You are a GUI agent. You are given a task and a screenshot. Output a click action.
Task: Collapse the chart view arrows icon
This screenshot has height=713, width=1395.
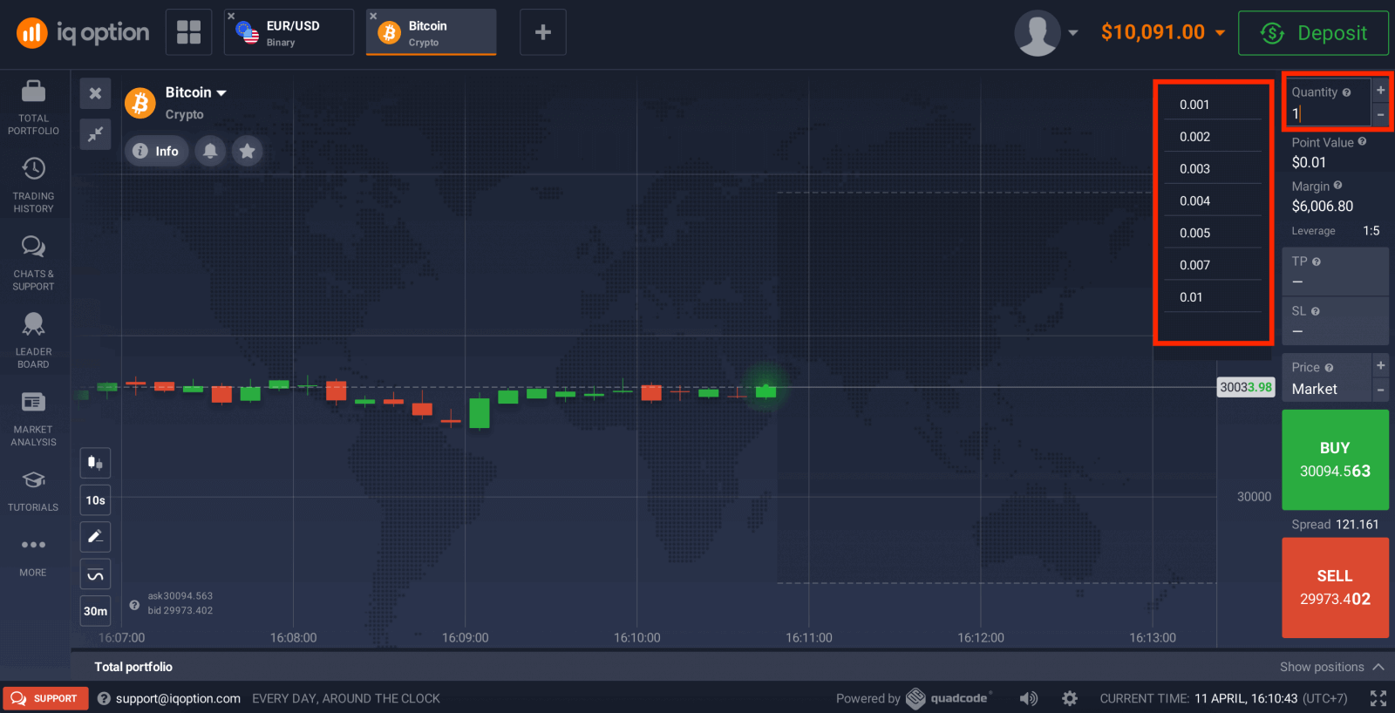coord(95,133)
